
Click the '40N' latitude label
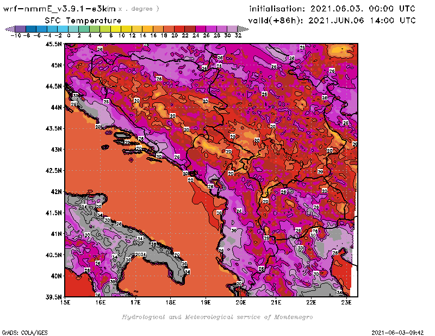point(56,276)
